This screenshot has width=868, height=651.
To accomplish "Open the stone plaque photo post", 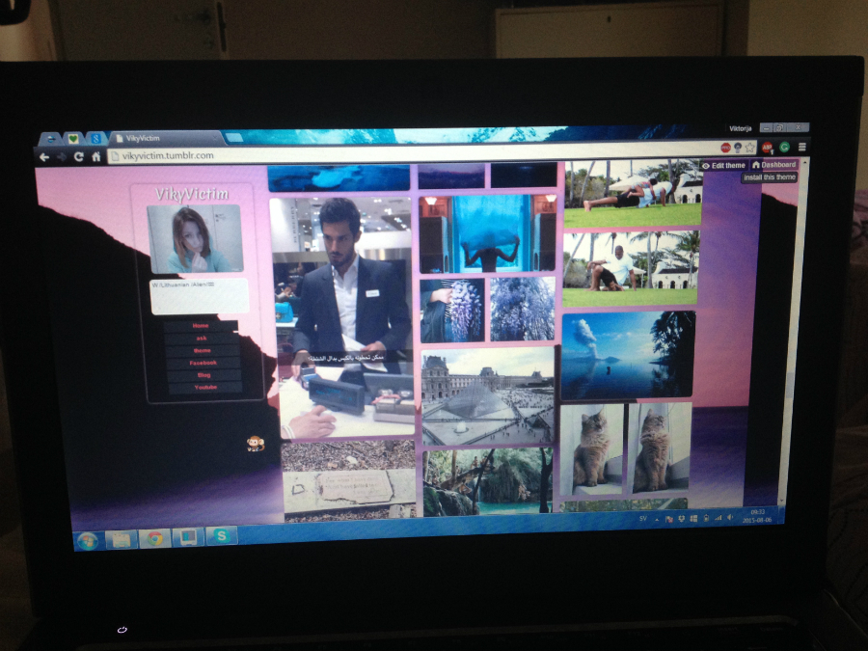I will tap(349, 481).
